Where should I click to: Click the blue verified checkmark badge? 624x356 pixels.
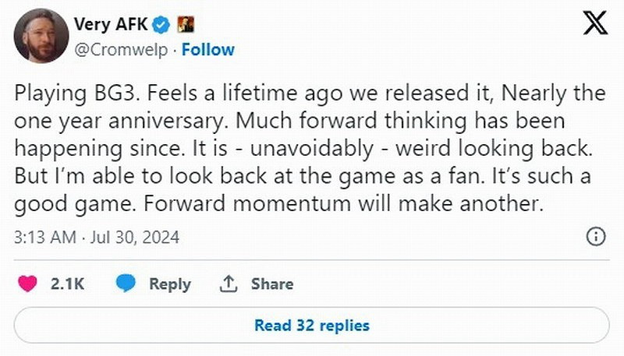pos(161,25)
